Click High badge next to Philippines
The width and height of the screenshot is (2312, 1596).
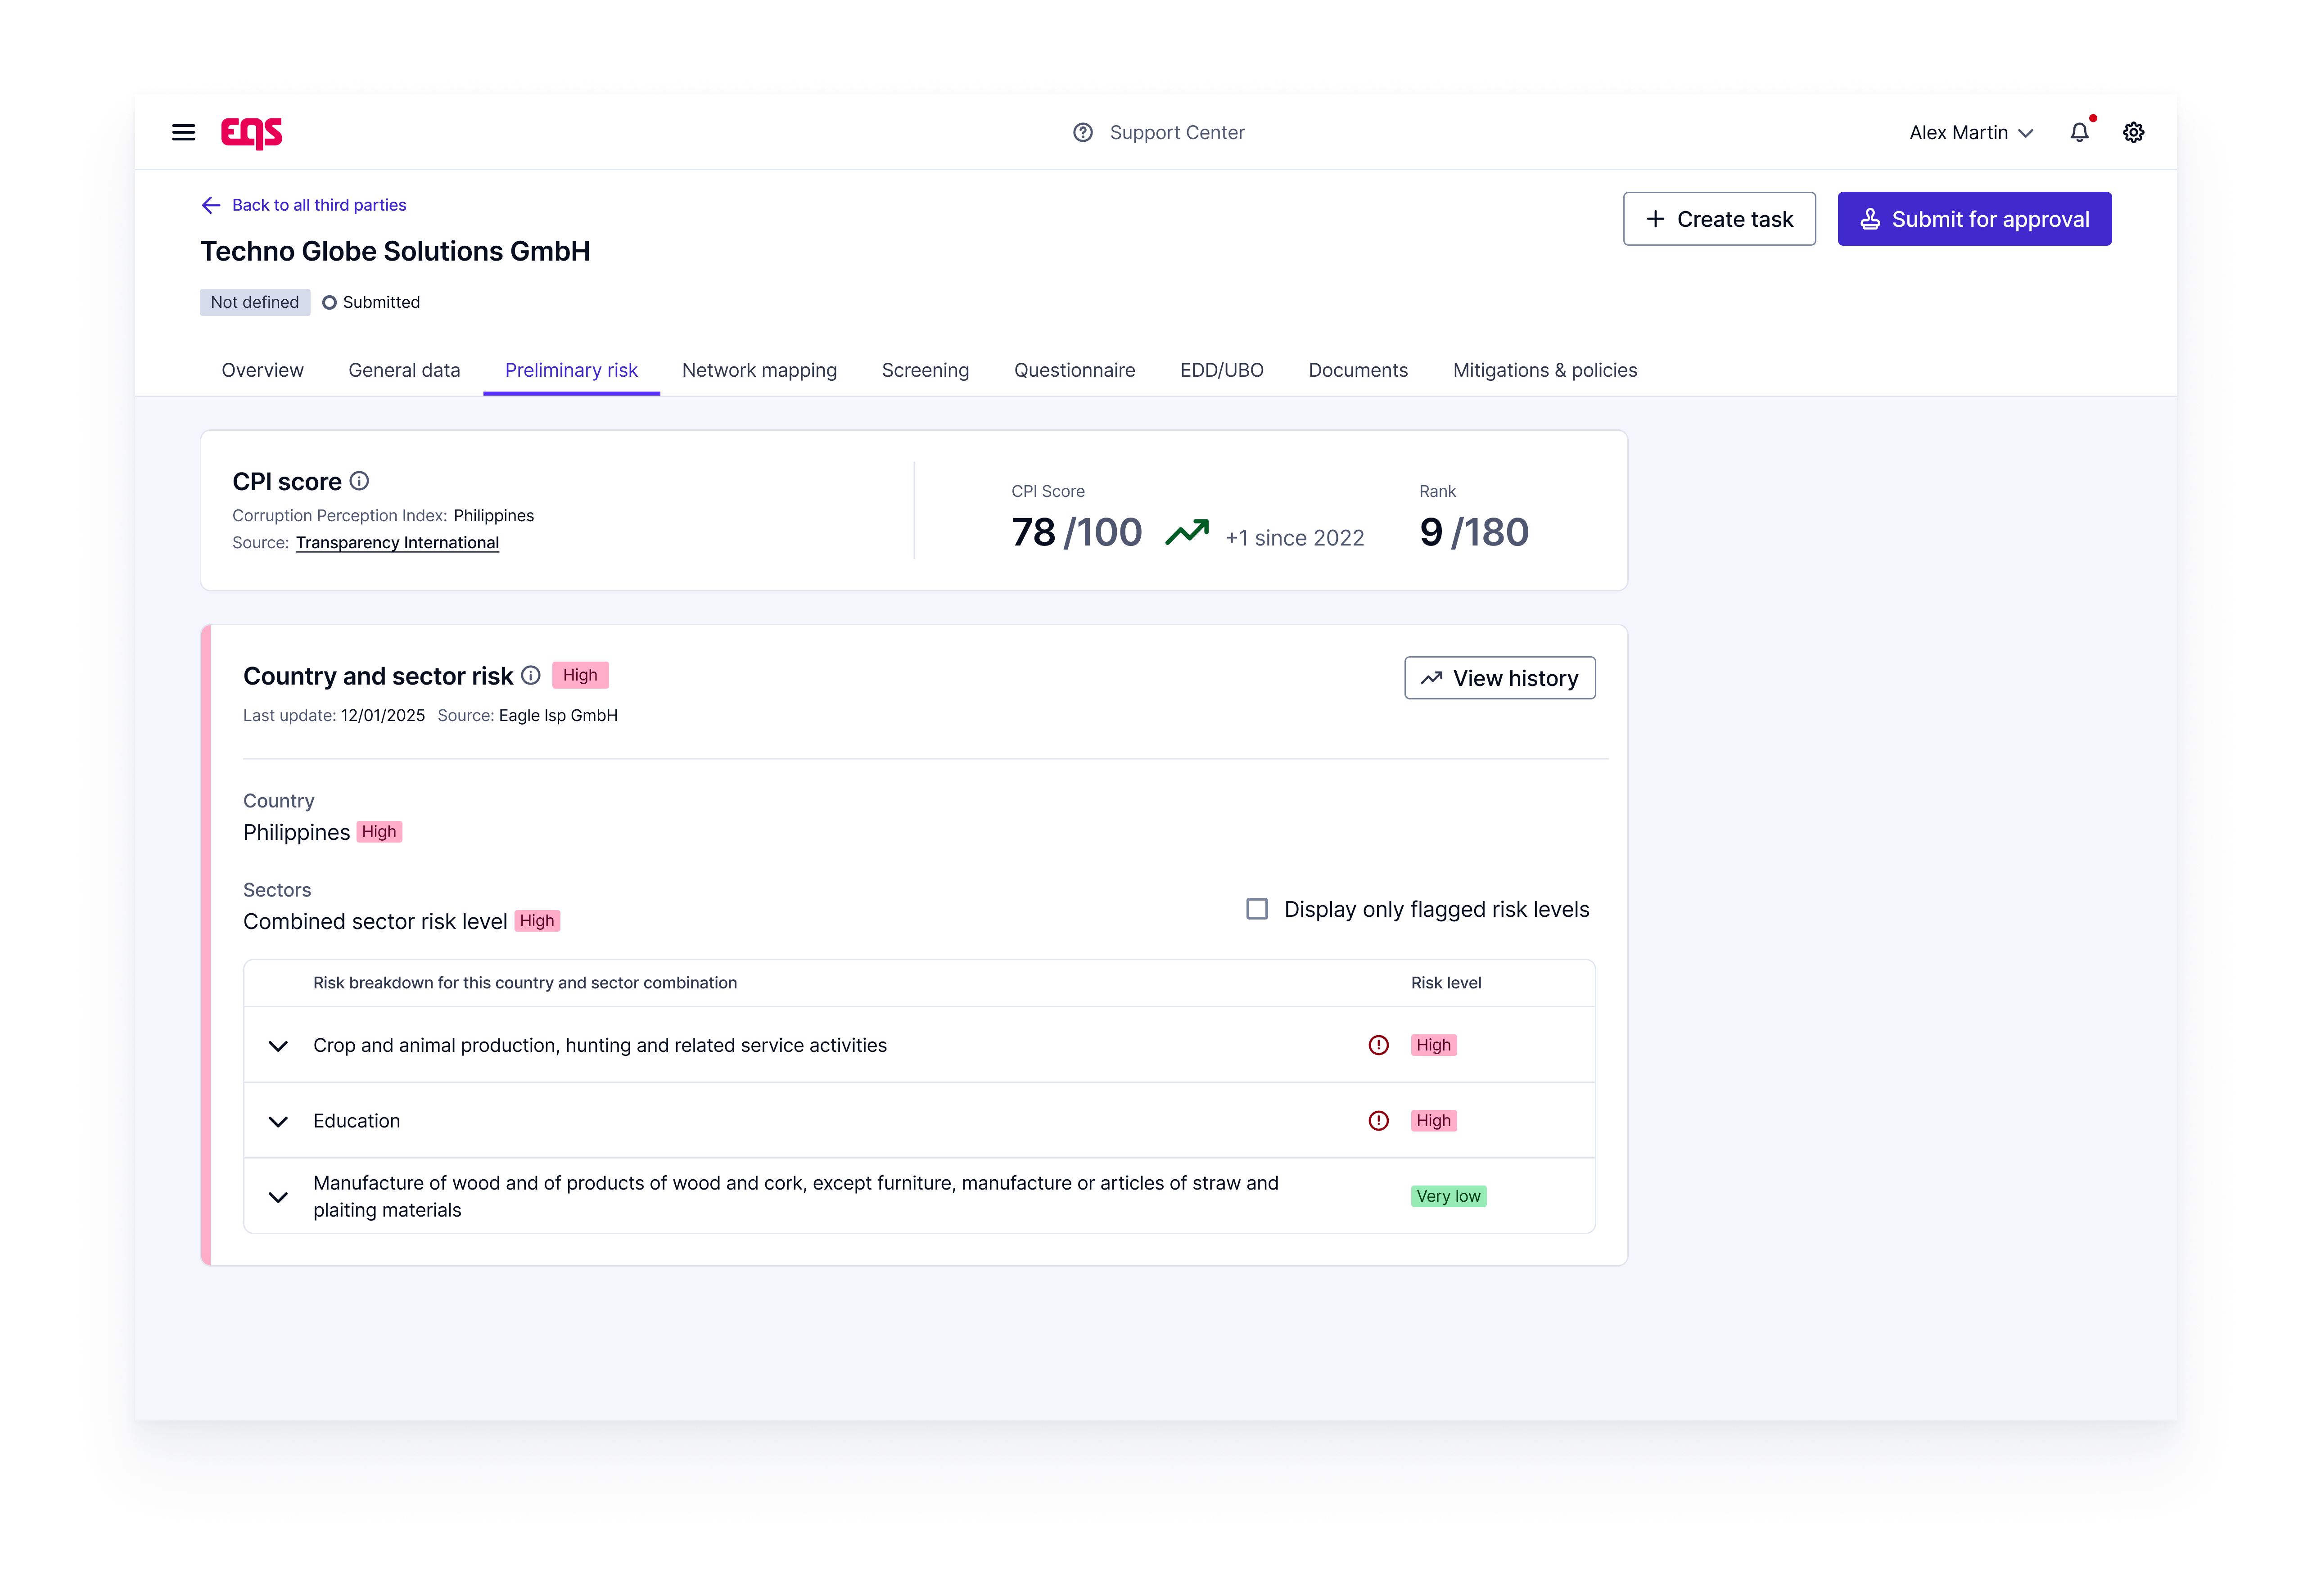click(x=379, y=832)
